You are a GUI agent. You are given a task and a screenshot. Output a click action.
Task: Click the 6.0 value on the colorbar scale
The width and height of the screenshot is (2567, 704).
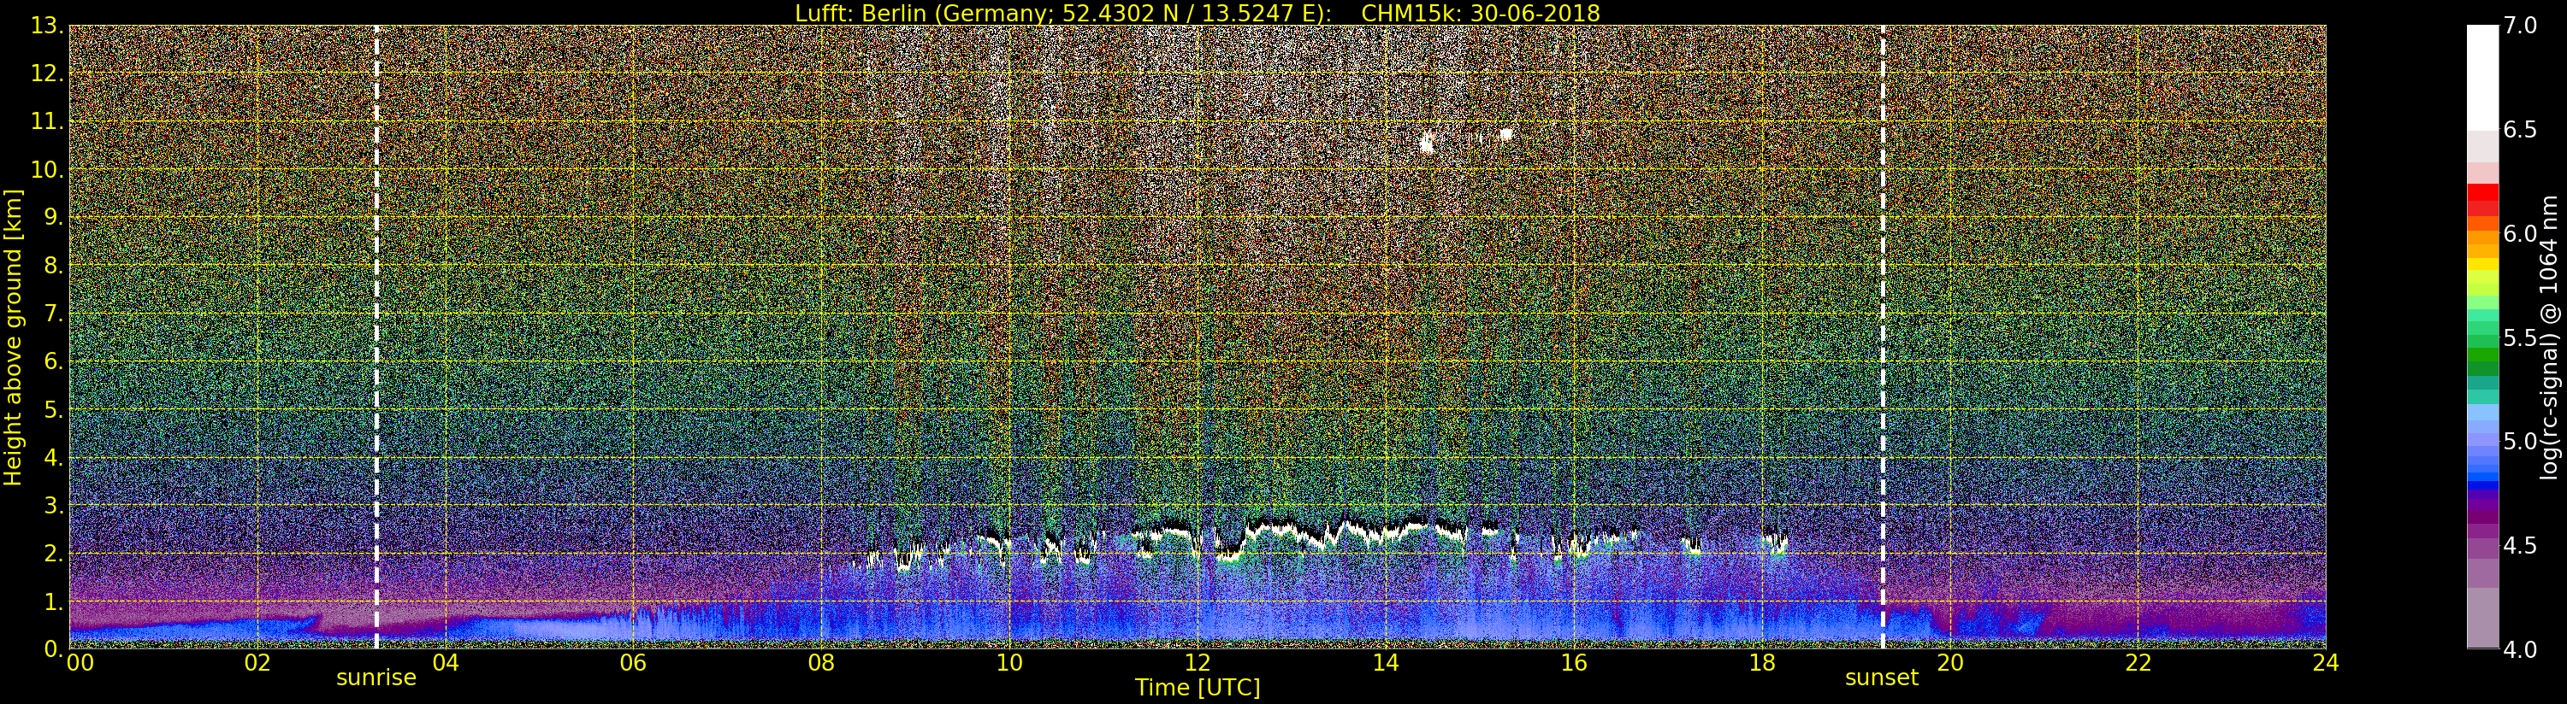(2521, 233)
